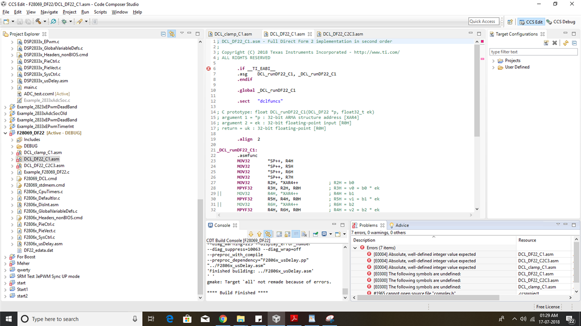Expand the For Boost project
This screenshot has width=581, height=326.
[5, 257]
